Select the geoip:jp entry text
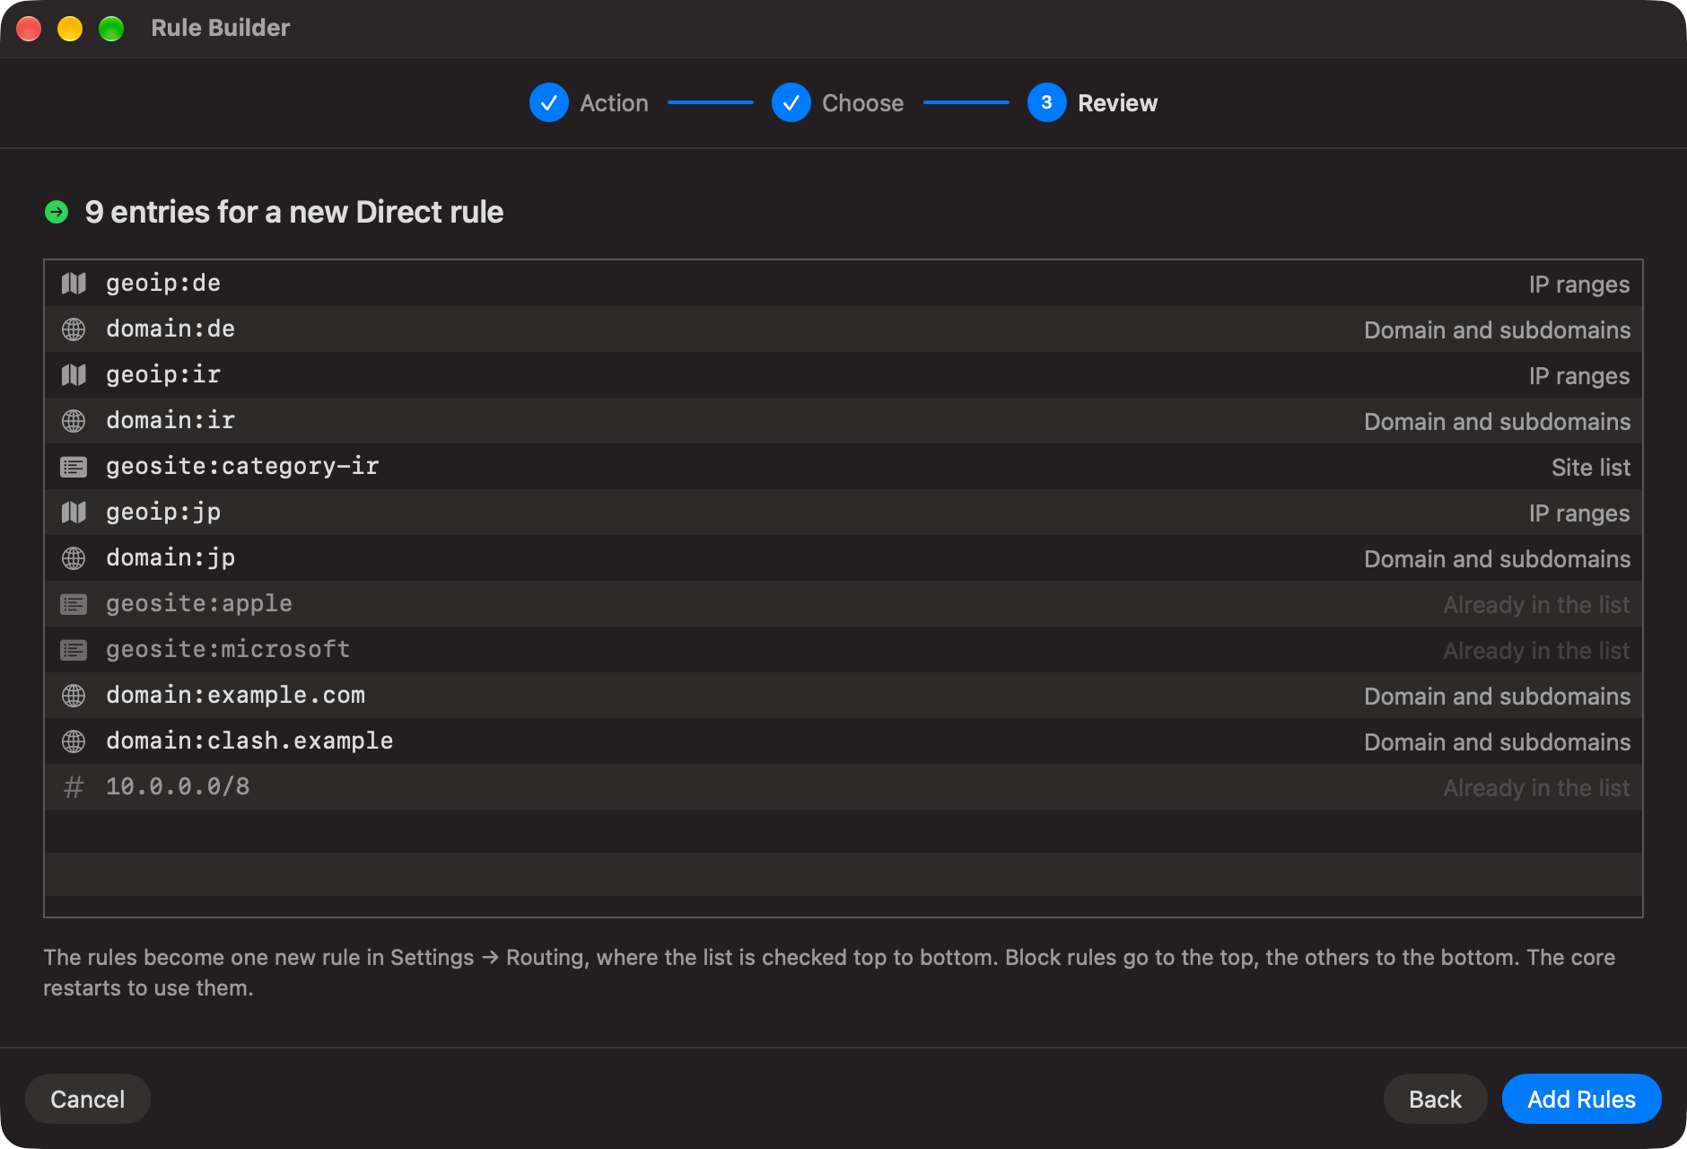This screenshot has height=1149, width=1687. click(163, 513)
